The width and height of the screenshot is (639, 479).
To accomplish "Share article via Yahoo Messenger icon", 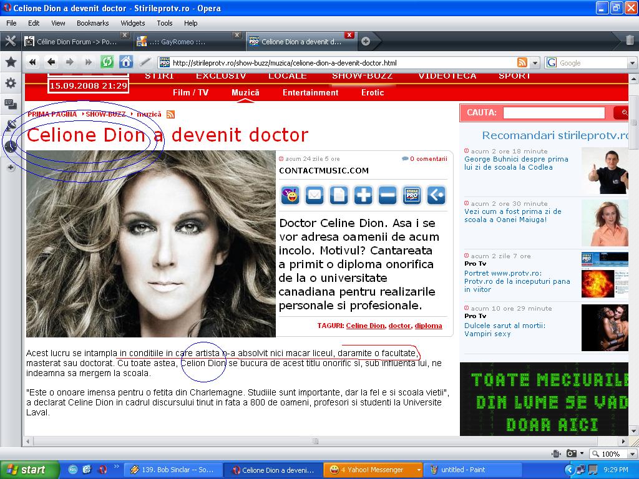I will coord(290,195).
